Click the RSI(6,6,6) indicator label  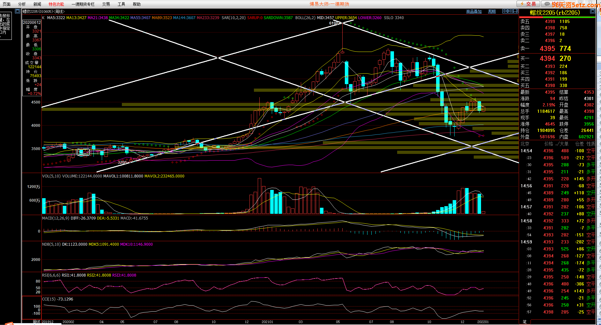tap(51, 275)
